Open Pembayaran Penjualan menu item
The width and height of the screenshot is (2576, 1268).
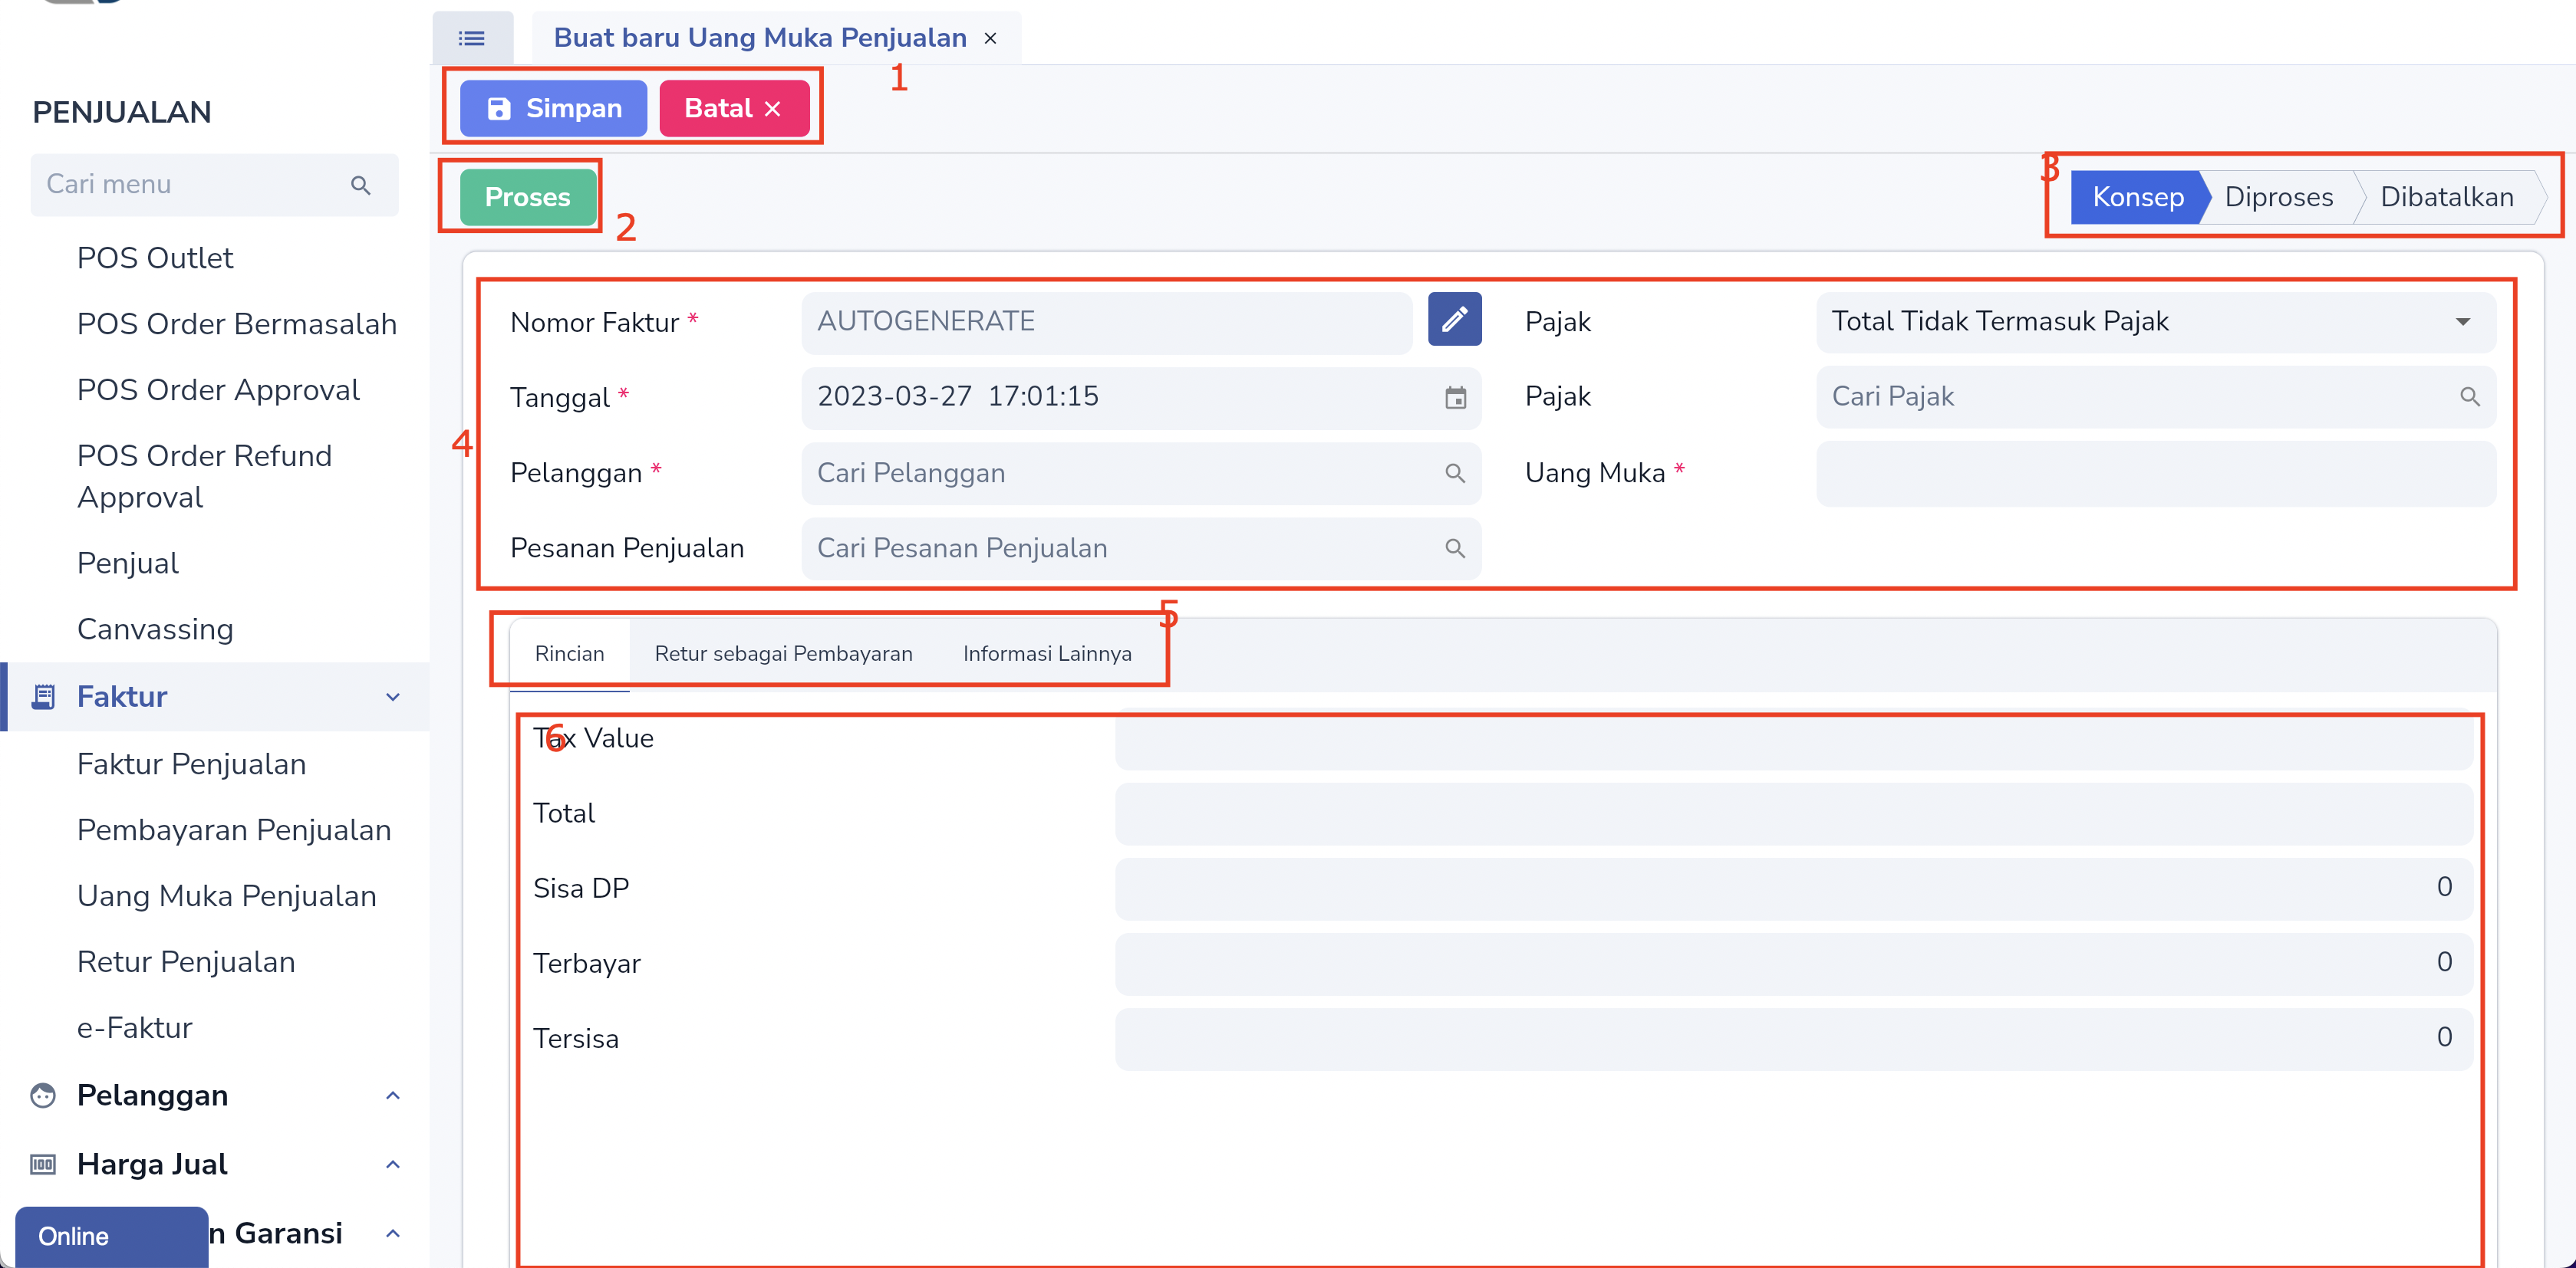click(234, 830)
